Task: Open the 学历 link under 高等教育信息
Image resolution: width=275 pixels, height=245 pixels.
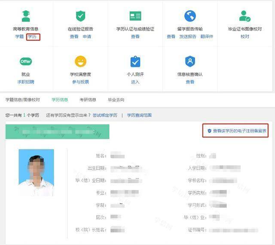Action: click(33, 37)
